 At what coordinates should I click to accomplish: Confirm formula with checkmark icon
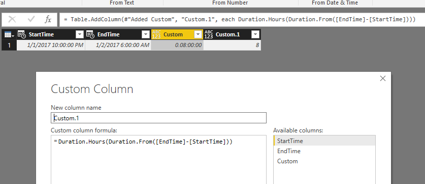(x=31, y=19)
